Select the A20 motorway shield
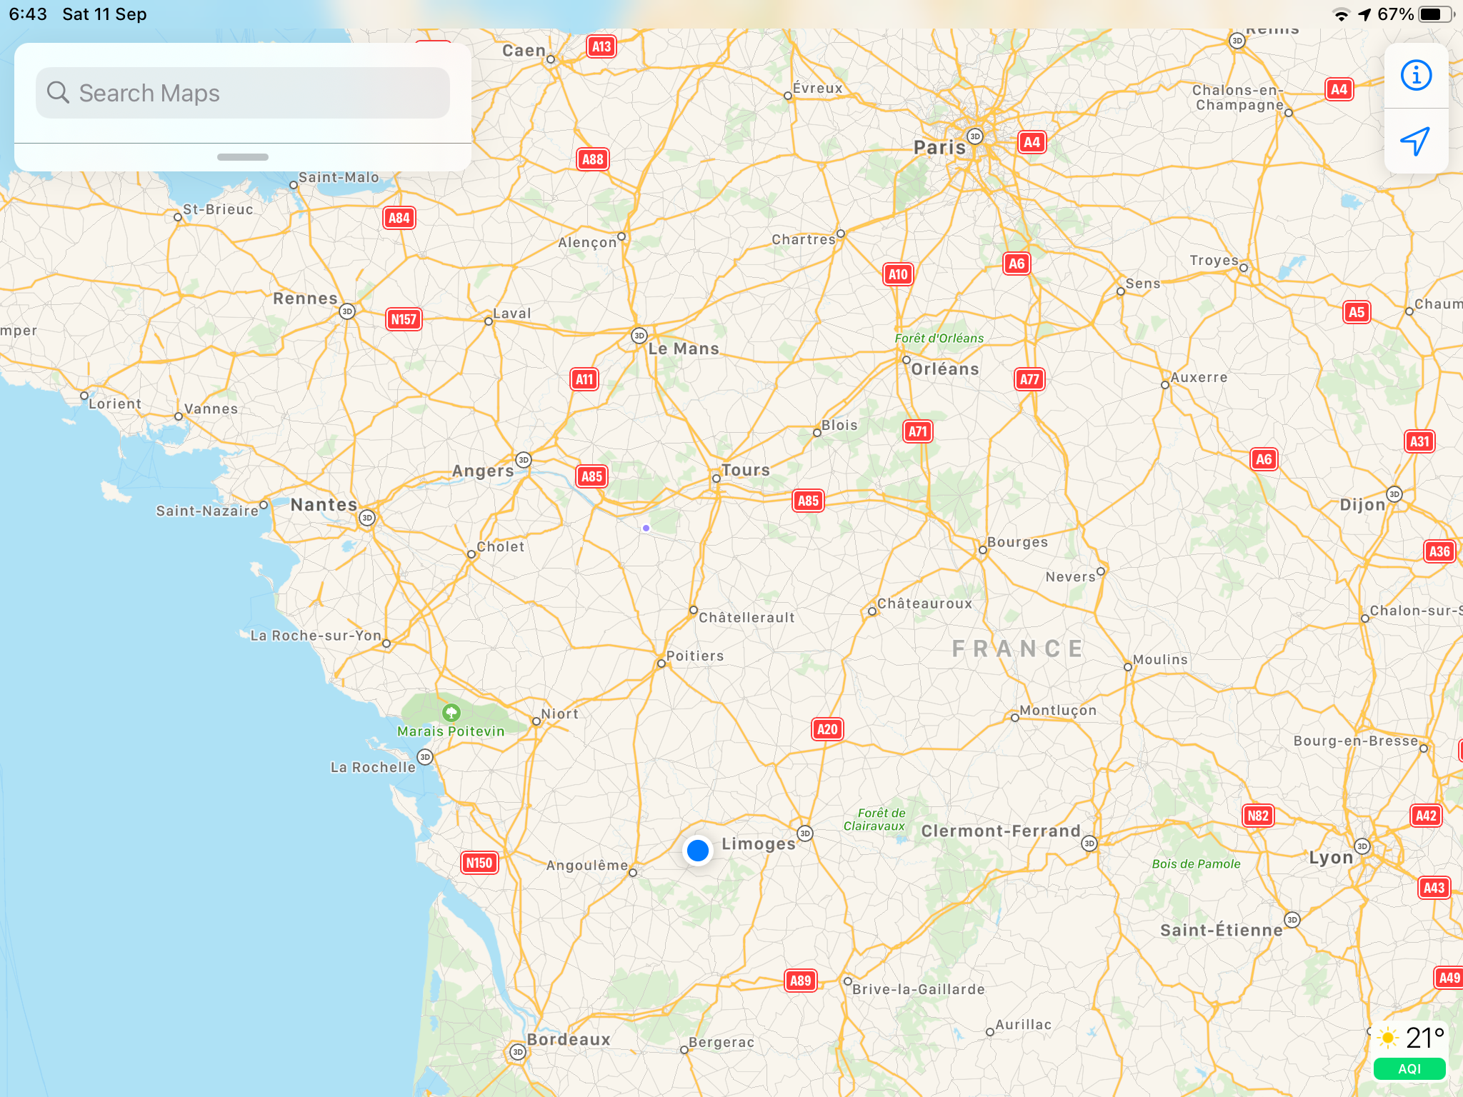Viewport: 1463px width, 1097px height. tap(827, 729)
